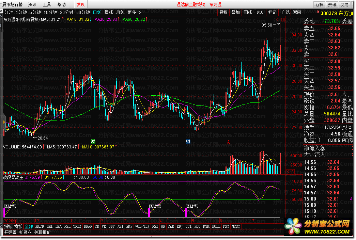The image size is (356, 240).
Task: Select the FSL indicator
Action: [67, 226]
